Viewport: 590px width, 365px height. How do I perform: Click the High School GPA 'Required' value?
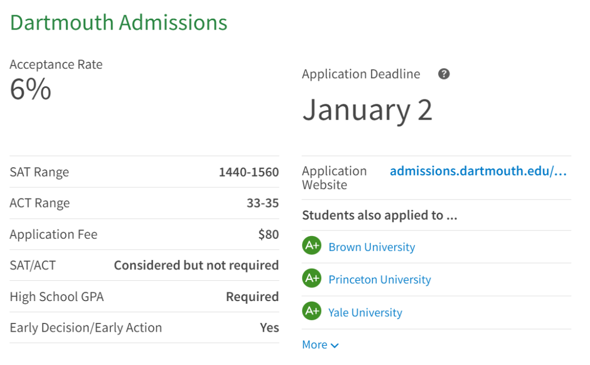pyautogui.click(x=252, y=297)
